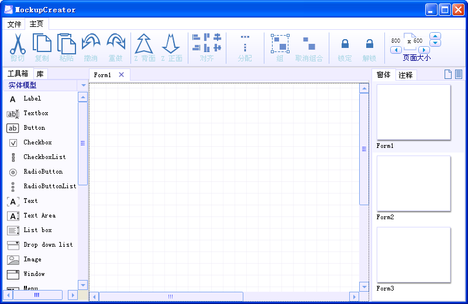Click canvas horizontal scroll right arrow

pyautogui.click(x=354, y=296)
